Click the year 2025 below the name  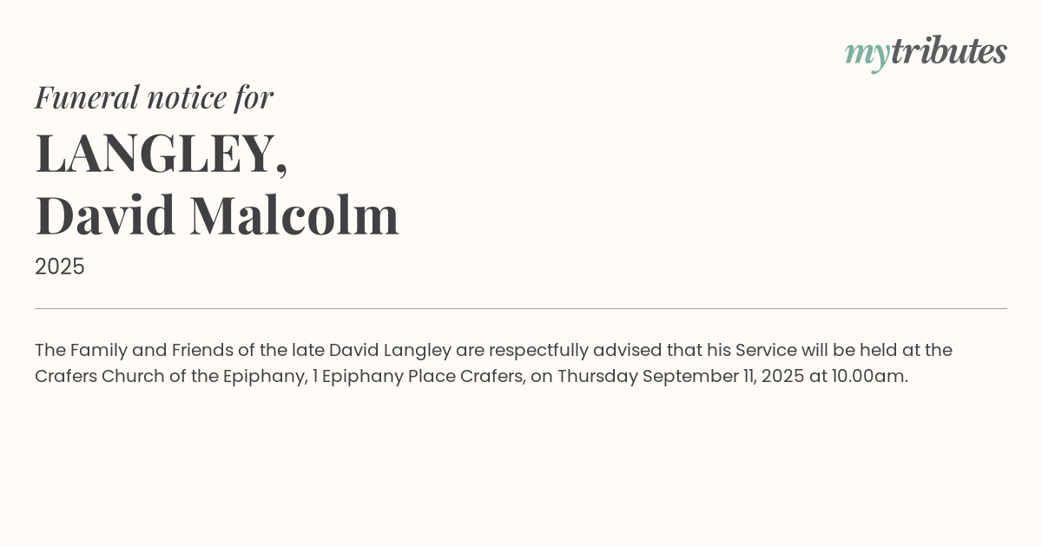(60, 267)
